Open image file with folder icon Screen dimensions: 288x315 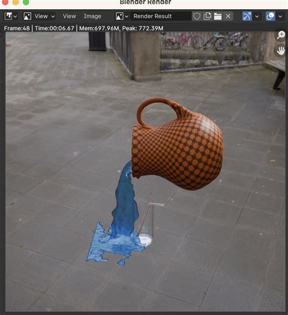pos(218,16)
